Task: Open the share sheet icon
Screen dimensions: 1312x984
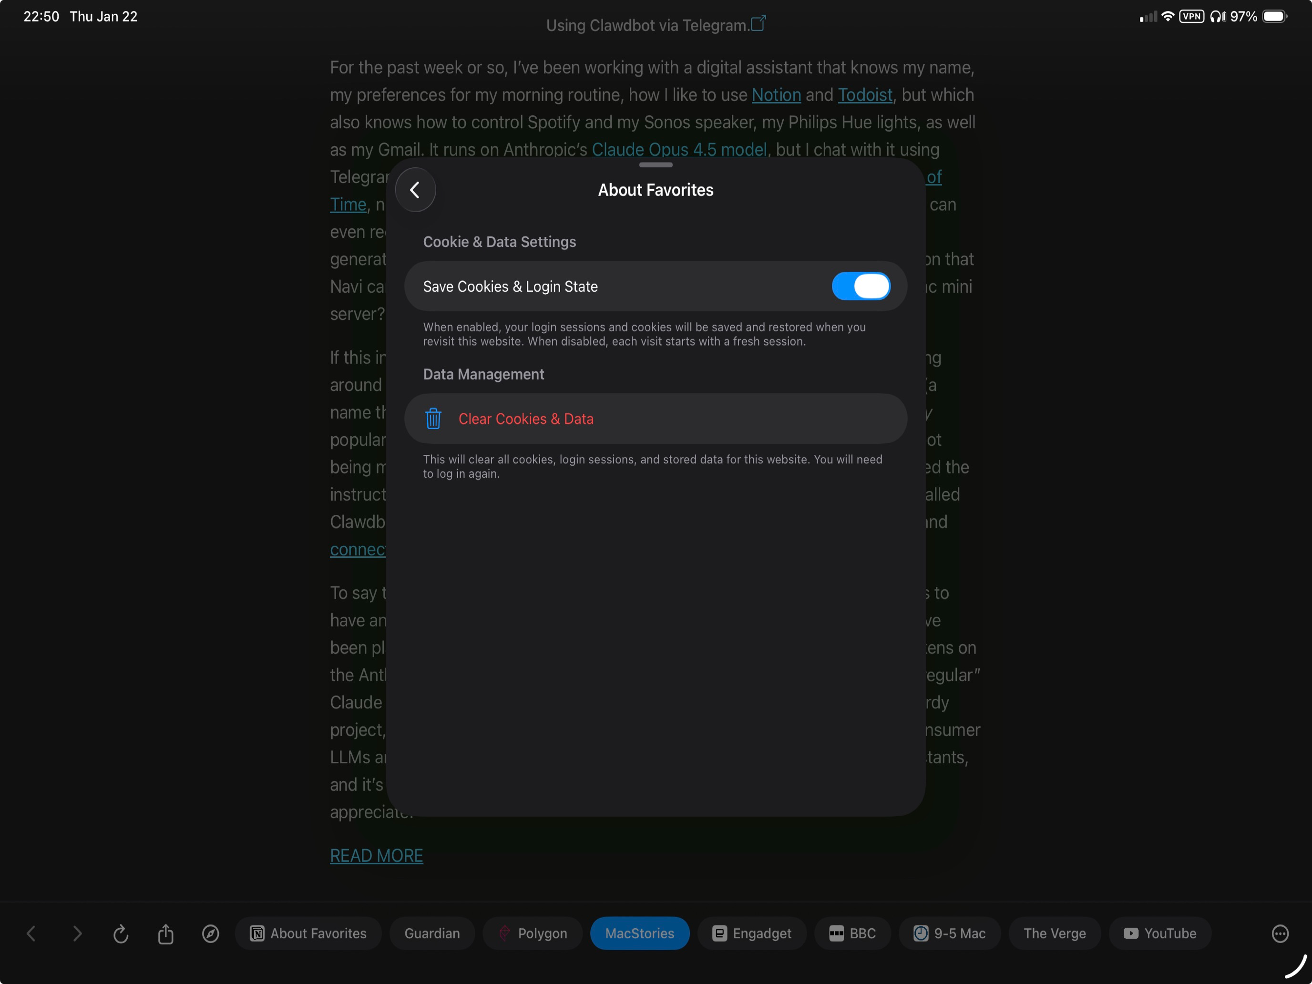Action: click(x=165, y=933)
